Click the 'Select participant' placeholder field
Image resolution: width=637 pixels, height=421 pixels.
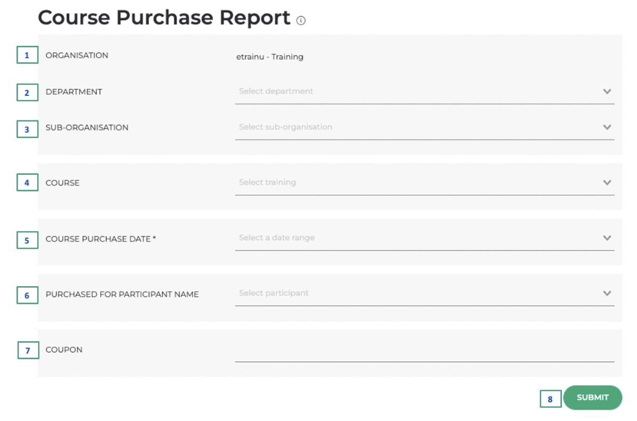click(x=274, y=293)
